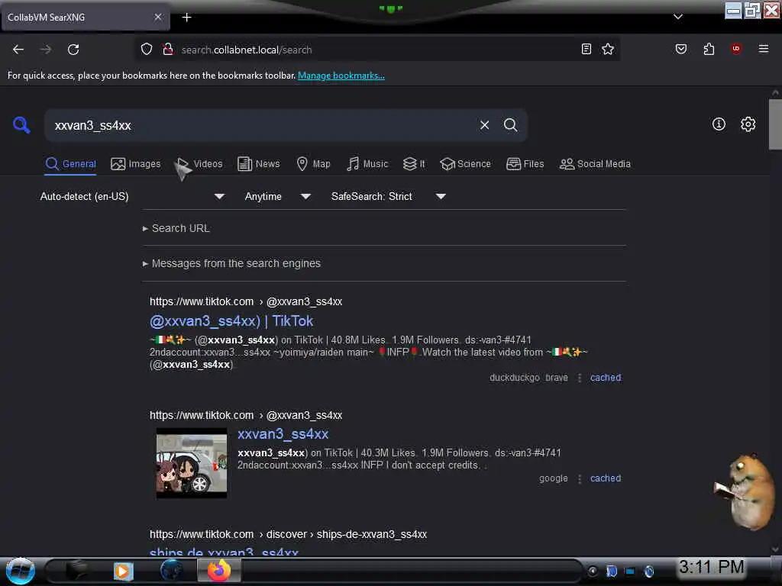Screen dimensions: 782x586
Task: Switch to the Music category tab
Action: [367, 164]
